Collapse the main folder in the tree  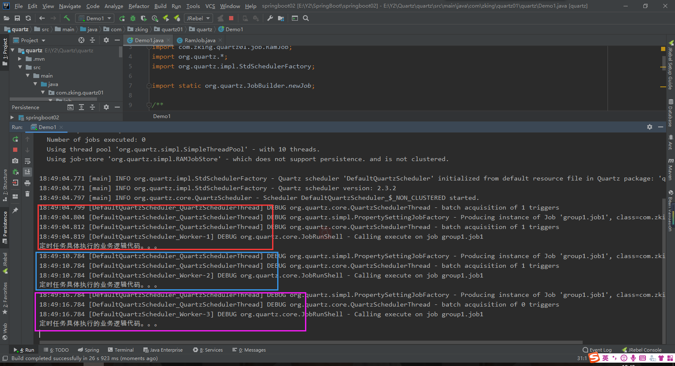pos(27,75)
